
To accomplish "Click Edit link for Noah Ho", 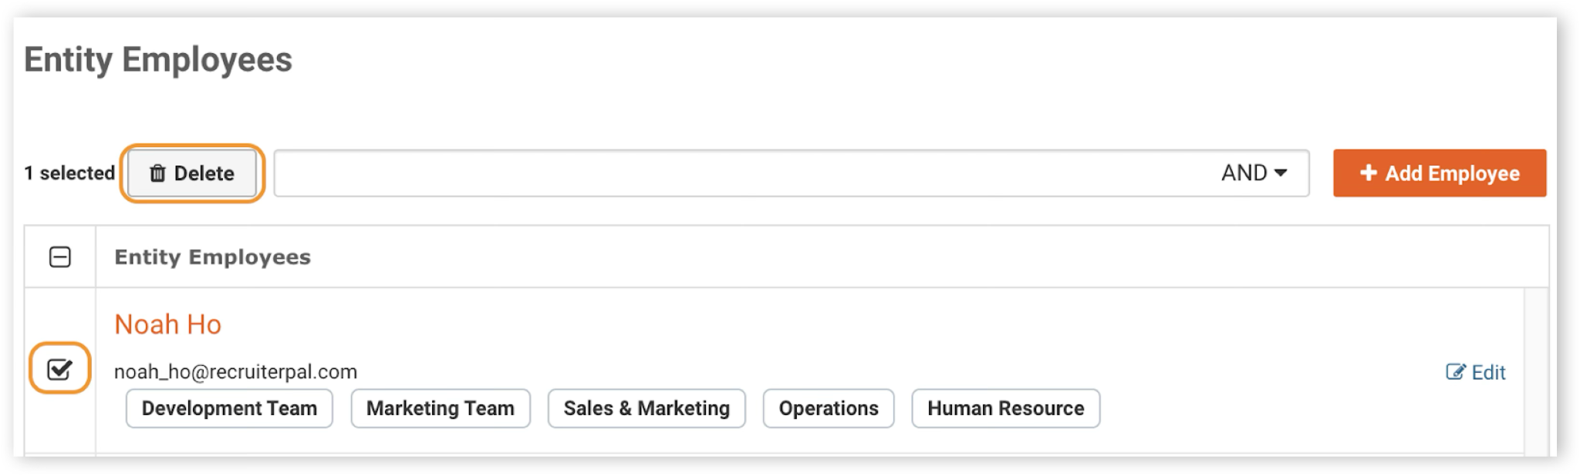I will coord(1475,372).
